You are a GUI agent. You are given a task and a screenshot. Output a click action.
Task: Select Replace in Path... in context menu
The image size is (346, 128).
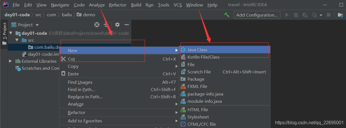point(119,97)
